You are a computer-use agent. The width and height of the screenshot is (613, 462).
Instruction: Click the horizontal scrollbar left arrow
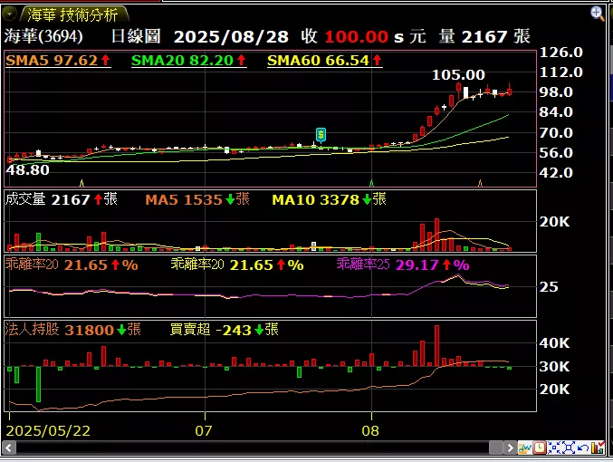click(11, 448)
